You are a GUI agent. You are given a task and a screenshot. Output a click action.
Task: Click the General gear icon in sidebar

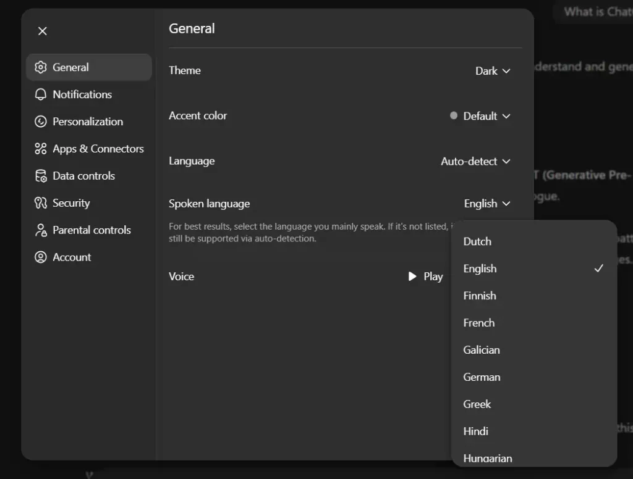click(41, 67)
